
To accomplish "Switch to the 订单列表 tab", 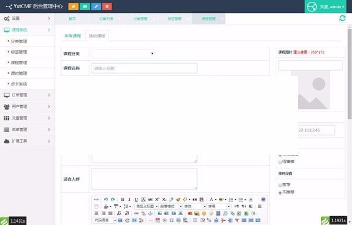I will point(106,19).
